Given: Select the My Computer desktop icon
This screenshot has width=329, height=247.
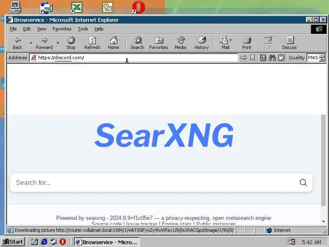Looking at the screenshot, I should coord(15,7).
